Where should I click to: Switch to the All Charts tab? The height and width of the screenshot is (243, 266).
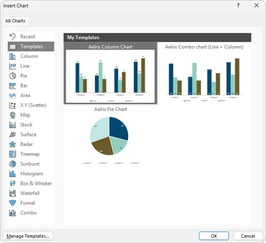coord(16,21)
